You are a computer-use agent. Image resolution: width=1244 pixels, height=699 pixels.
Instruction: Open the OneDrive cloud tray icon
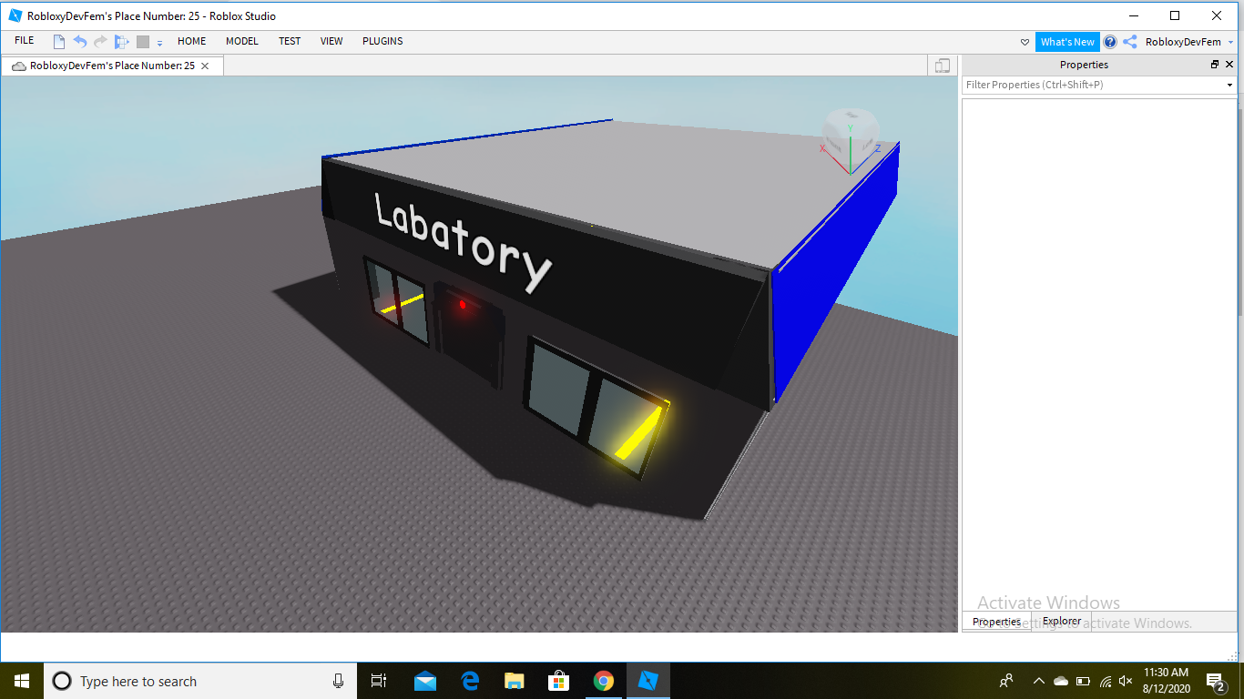(x=1060, y=681)
